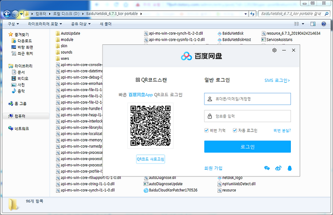This screenshot has height=215, width=333.
Task: Expand arrow after BaiduNetdisk_6.7.3_kor portable breadcrumb
Action: pyautogui.click(x=141, y=14)
